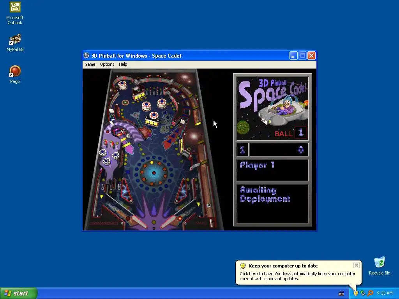Screen dimensions: 399x299
Task: Click the 3D Pinball window title bar text
Action: click(x=136, y=56)
